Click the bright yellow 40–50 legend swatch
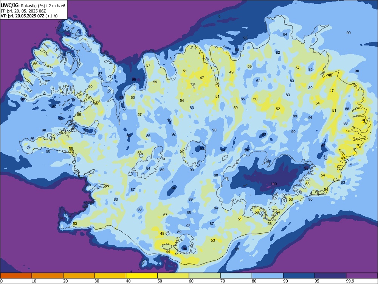378x284 pixels. (142, 276)
